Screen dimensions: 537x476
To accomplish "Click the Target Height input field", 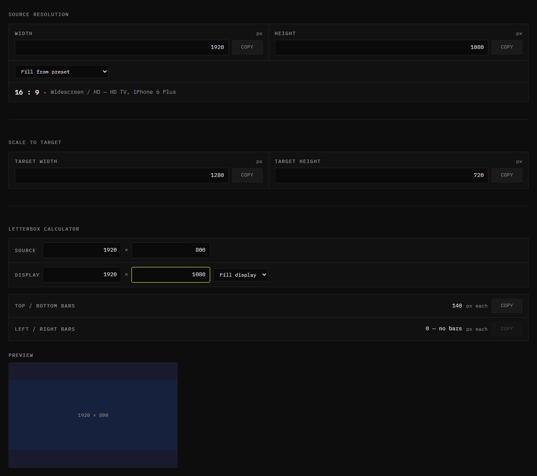I will (x=381, y=175).
